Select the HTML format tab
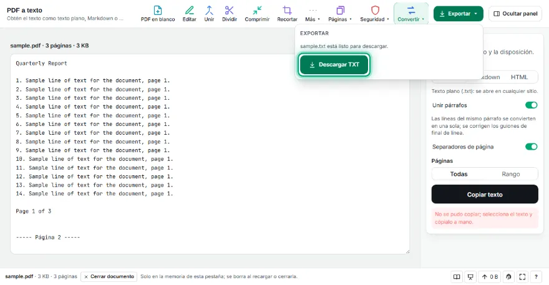The image size is (549, 285). pos(519,77)
